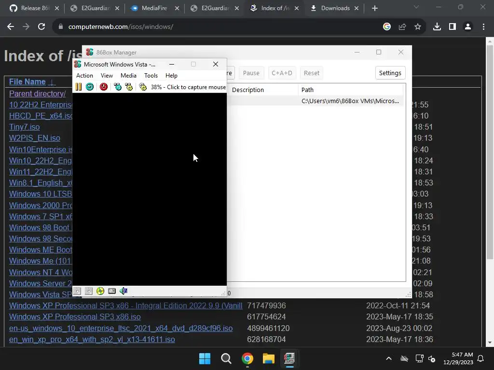Click the CD-ROM disc status icon
This screenshot has height=370, width=494.
tap(100, 291)
